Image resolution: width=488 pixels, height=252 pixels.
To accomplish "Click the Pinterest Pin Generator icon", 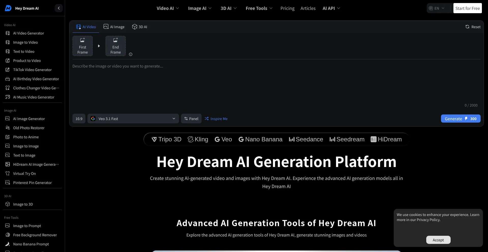I will 8,183.
